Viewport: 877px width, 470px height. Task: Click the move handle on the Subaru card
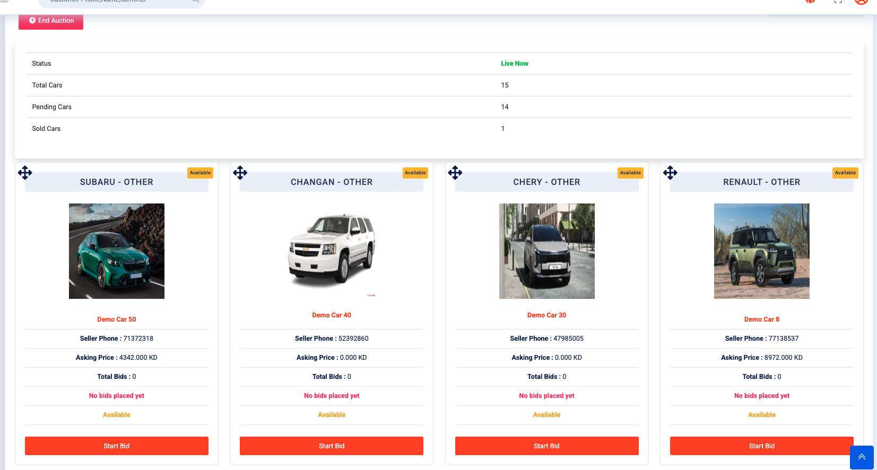(x=25, y=173)
